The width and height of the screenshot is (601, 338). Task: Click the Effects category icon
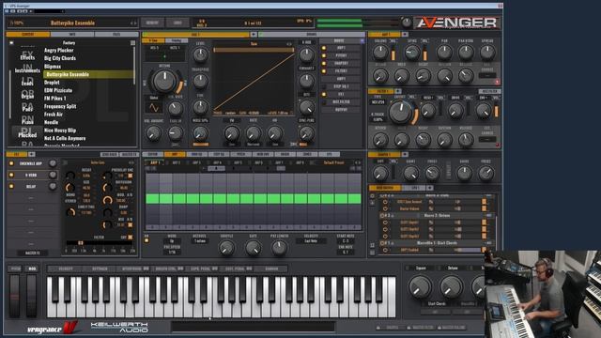pos(27,55)
